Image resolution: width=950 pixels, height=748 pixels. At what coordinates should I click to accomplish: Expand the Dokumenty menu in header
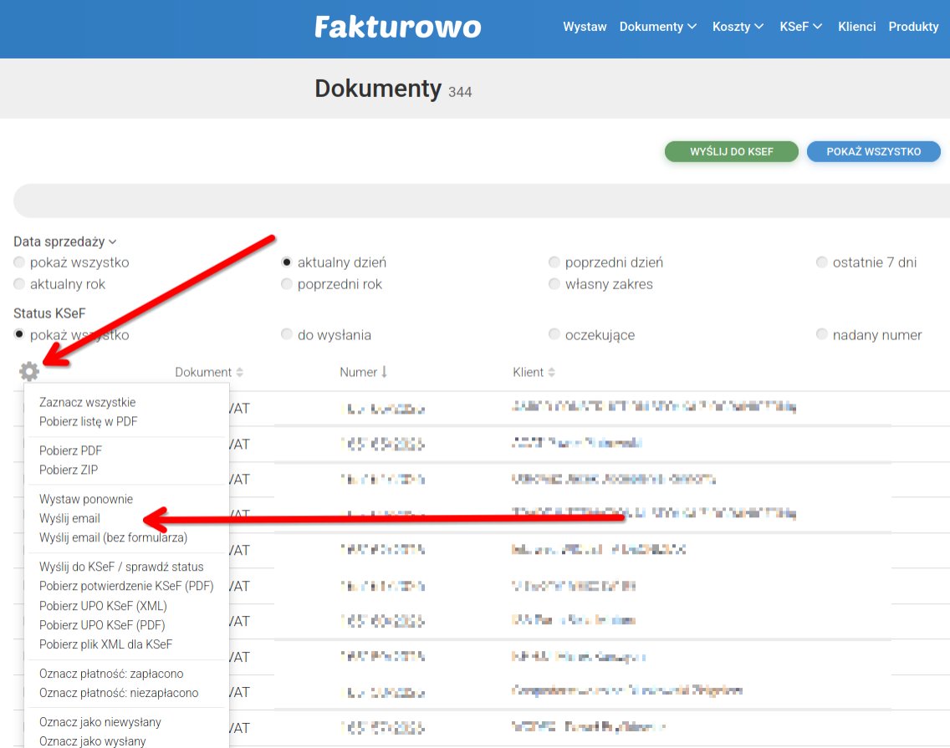click(657, 27)
